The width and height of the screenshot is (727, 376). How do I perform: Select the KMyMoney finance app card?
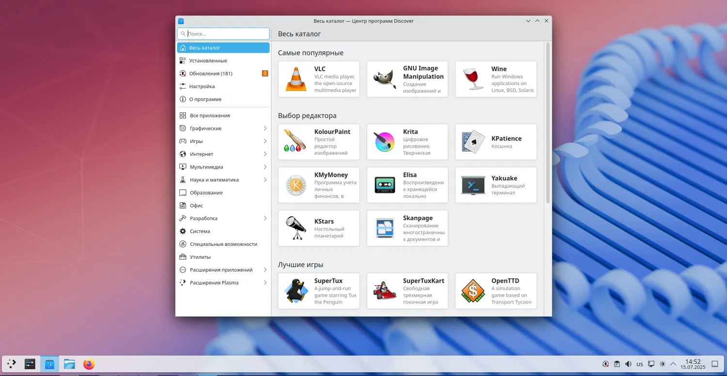coord(319,185)
